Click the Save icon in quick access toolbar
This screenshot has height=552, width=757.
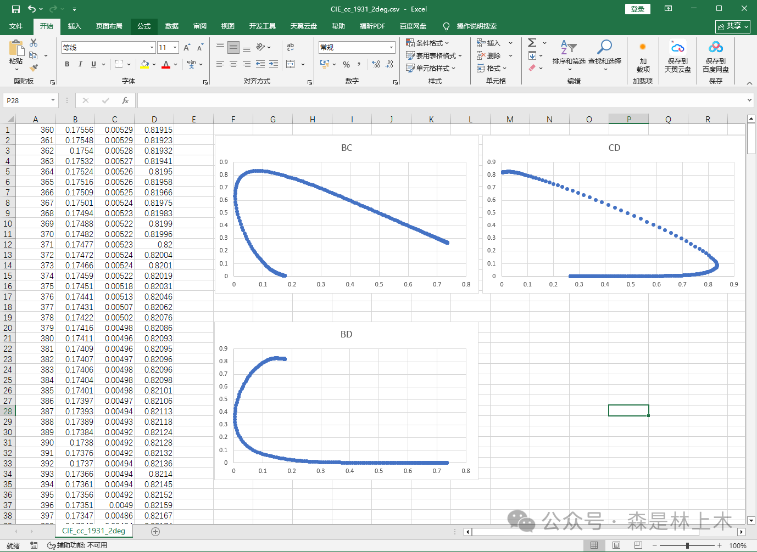pyautogui.click(x=15, y=9)
